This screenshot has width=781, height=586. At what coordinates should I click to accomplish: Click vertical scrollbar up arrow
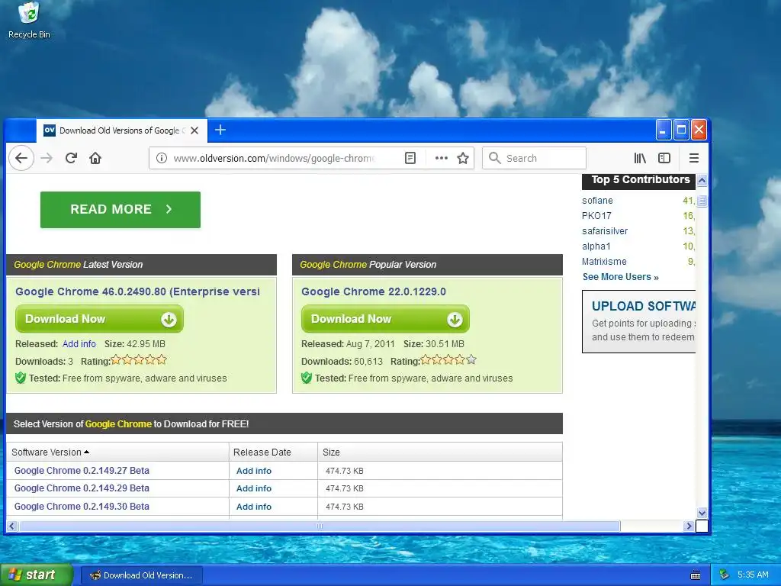pos(702,180)
